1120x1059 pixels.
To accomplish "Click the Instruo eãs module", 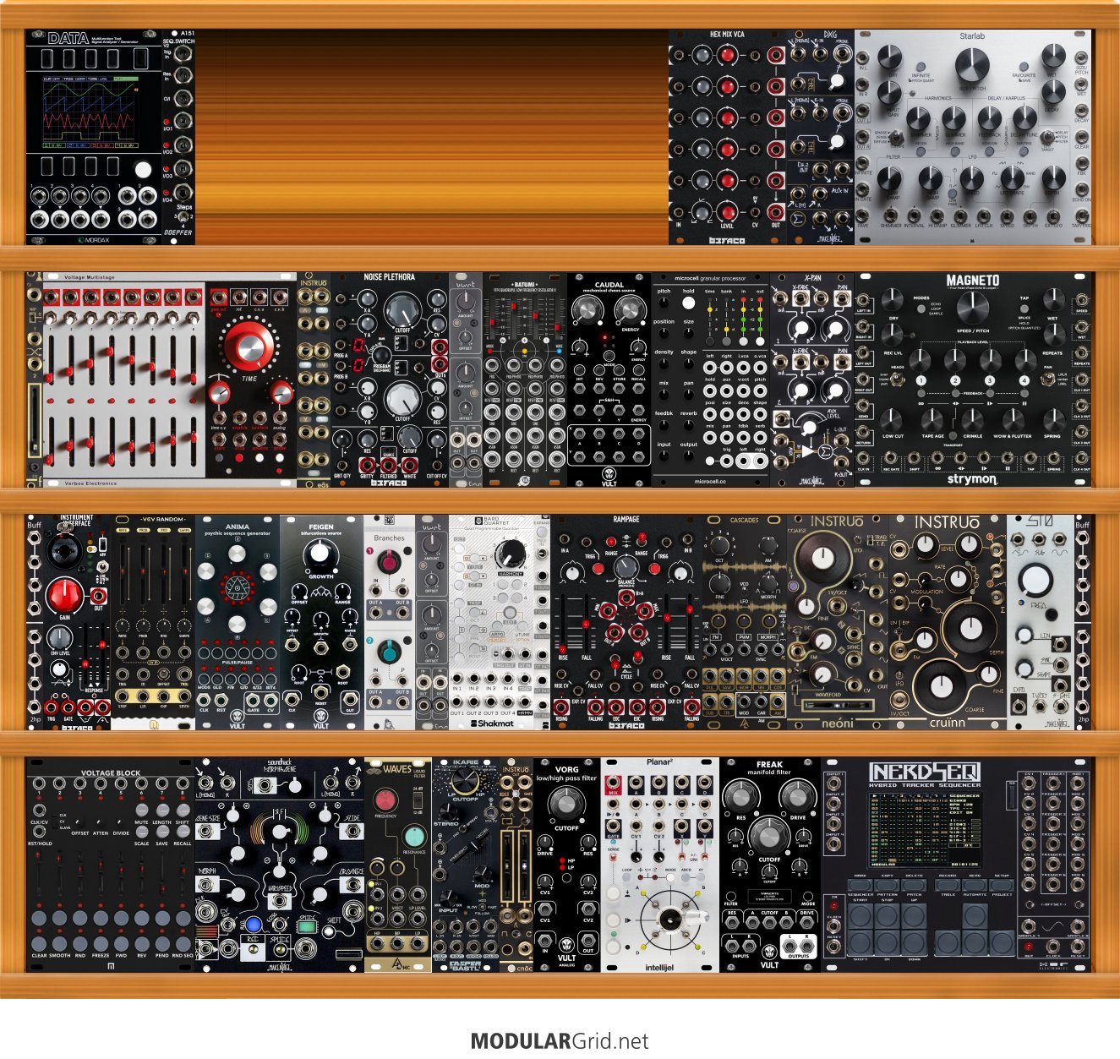I will coord(314,379).
